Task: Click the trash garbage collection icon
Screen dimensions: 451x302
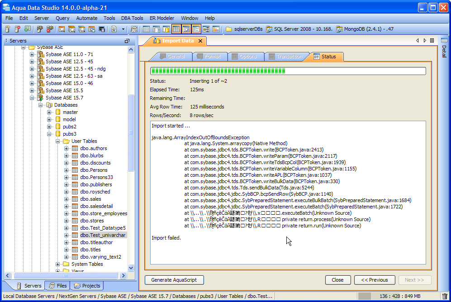Action: 445,296
